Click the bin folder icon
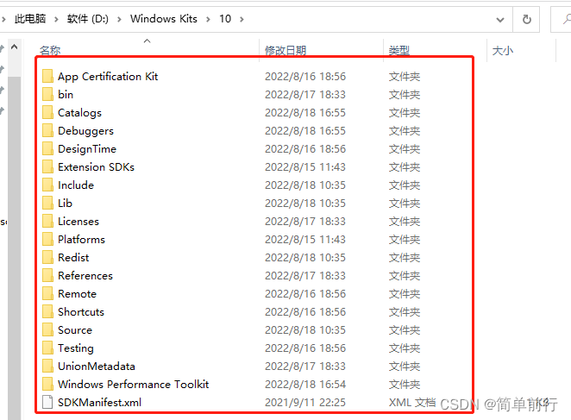This screenshot has width=571, height=420. 47,94
